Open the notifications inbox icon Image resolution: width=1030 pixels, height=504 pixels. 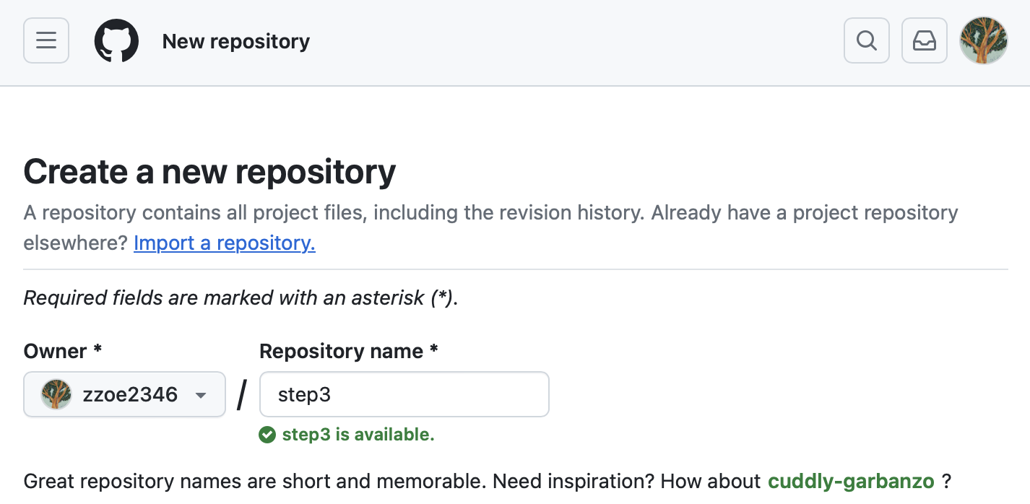click(924, 40)
